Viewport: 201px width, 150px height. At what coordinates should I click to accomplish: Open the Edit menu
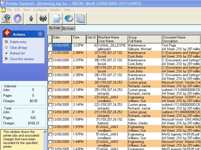click(17, 10)
